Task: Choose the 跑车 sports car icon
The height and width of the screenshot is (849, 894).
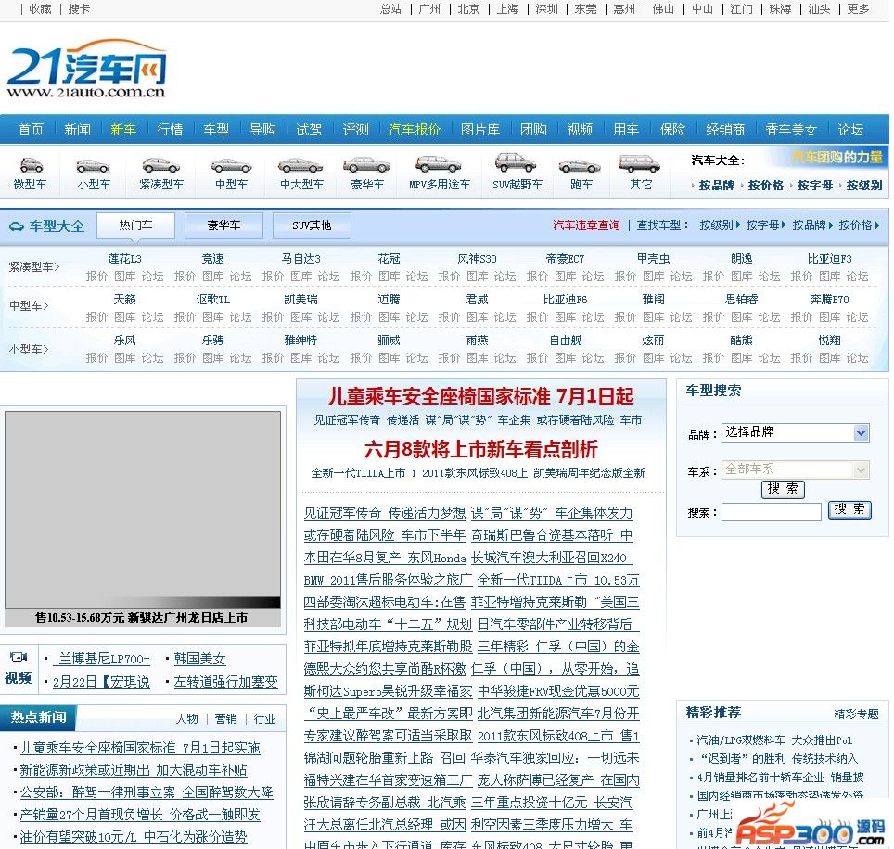Action: point(580,166)
